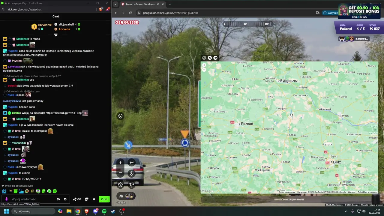Screen dimensions: 384x216
Task: Zoom in the Street View with plus
Action: point(120,163)
